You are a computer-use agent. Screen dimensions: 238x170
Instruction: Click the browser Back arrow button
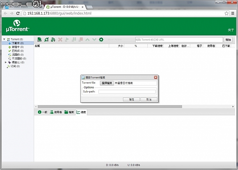(6, 13)
